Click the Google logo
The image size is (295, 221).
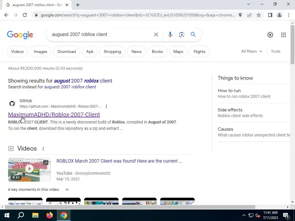(20, 35)
